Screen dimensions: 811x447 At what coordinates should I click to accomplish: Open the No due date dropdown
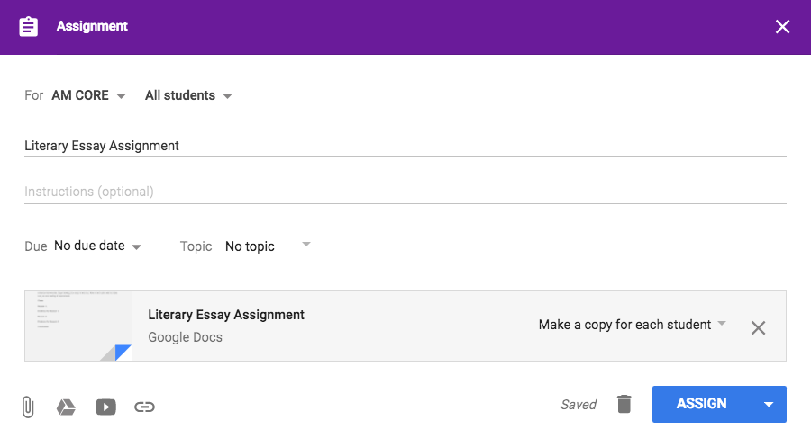tap(97, 246)
